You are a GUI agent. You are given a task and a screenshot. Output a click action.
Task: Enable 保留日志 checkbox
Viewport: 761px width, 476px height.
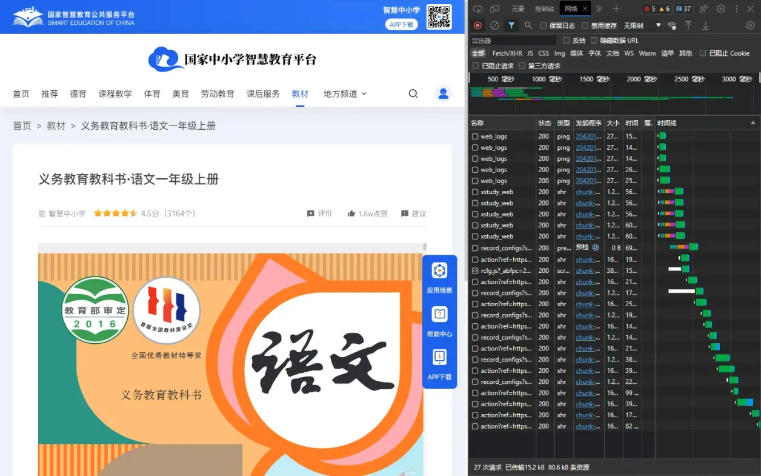(x=543, y=25)
